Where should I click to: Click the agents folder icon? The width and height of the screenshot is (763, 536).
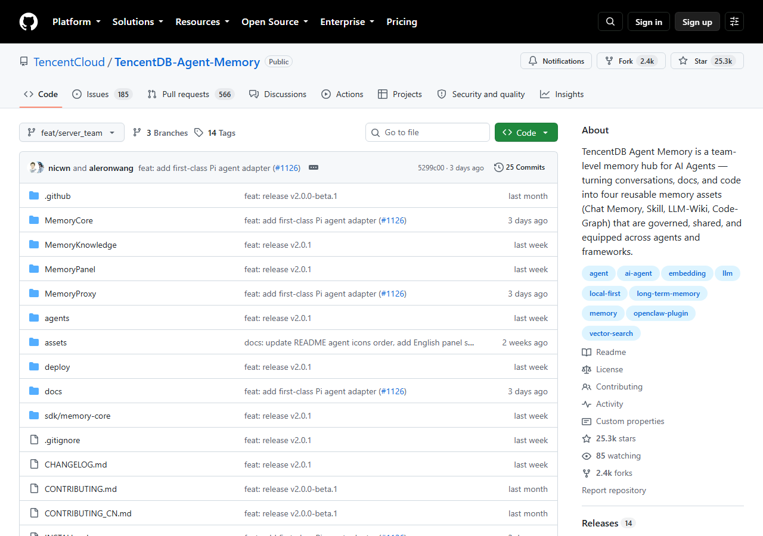tap(34, 318)
